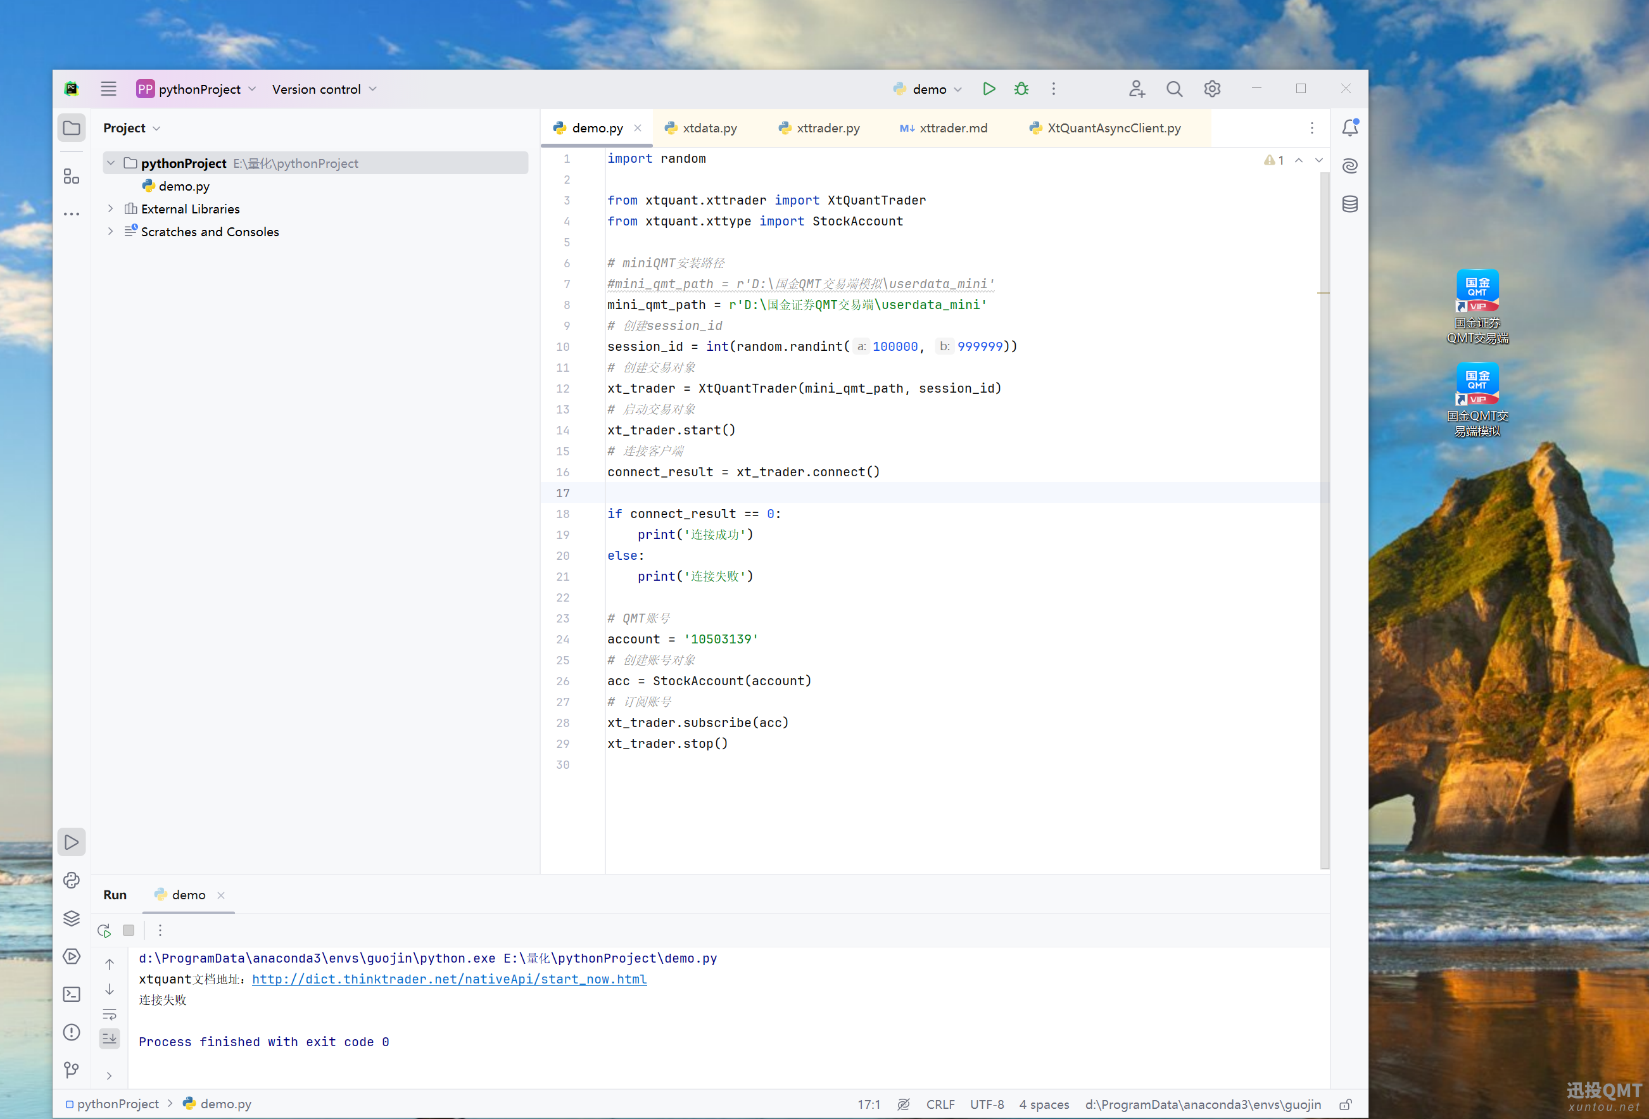Open more run actions next to debug
The width and height of the screenshot is (1649, 1119).
(x=1054, y=89)
